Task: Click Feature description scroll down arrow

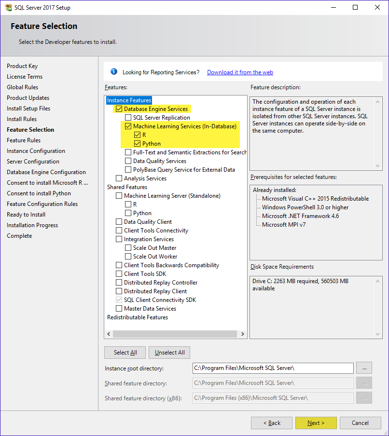Action: (377, 166)
